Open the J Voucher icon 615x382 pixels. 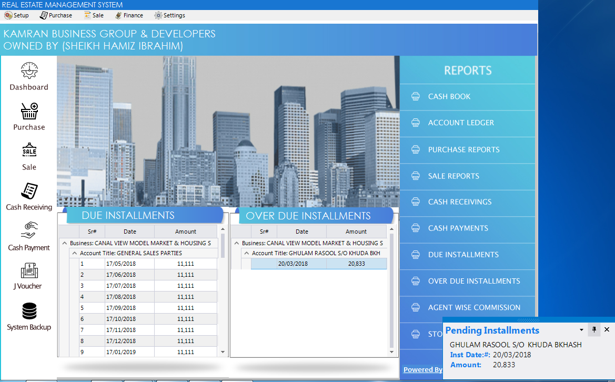click(x=29, y=272)
